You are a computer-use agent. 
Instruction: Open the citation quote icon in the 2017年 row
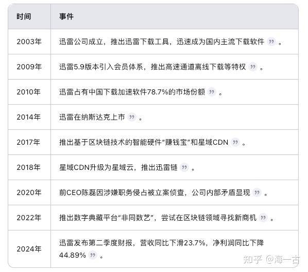[235, 142]
